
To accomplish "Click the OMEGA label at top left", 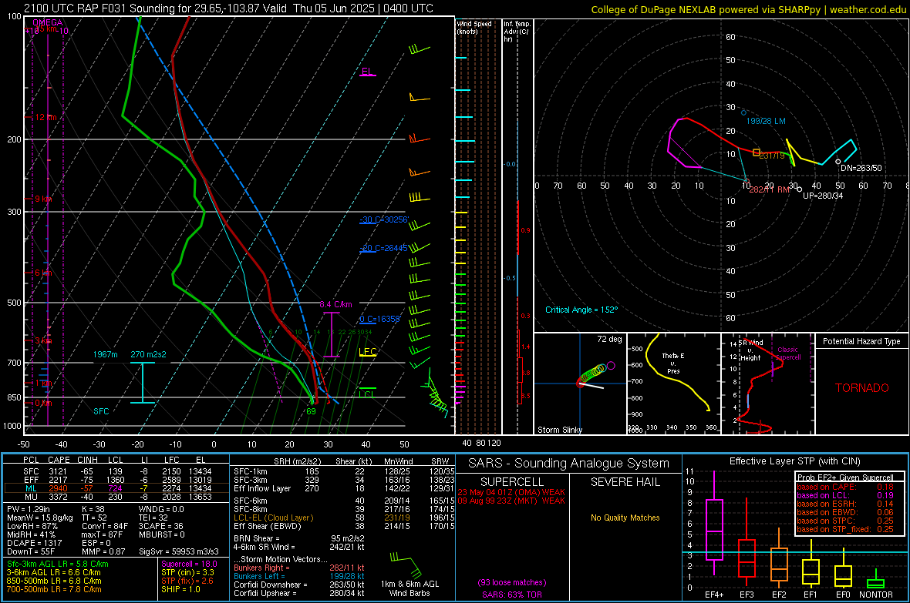I will click(47, 22).
